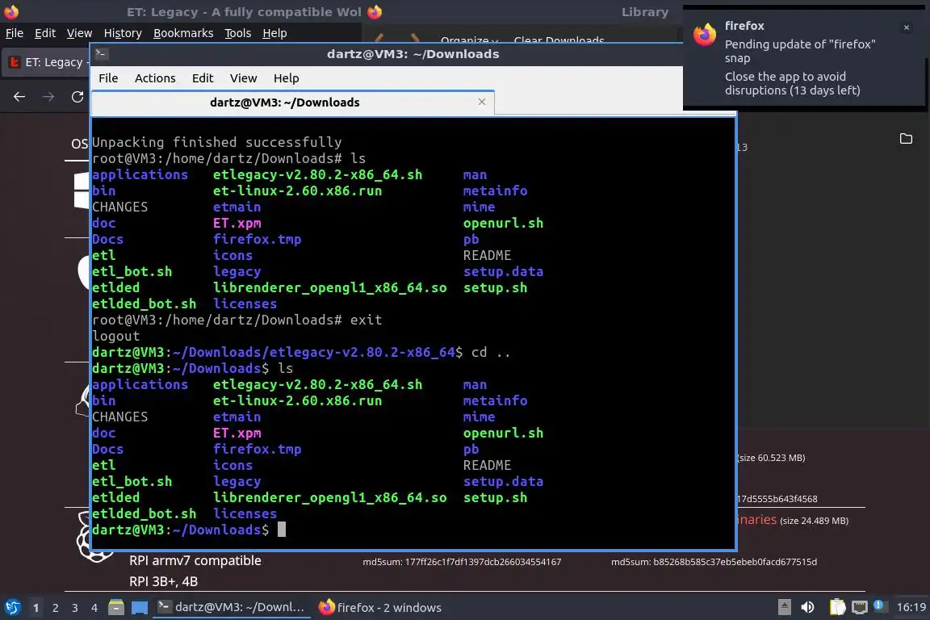Screen dimensions: 930x620
Task: Open the terminal File menu
Action: pos(108,78)
